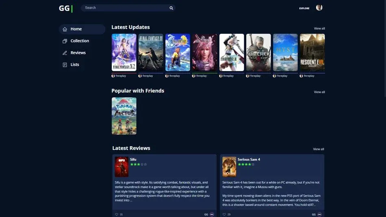This screenshot has height=217, width=386.
Task: Open The Witcher Wild Hunt cover
Action: pos(258,52)
